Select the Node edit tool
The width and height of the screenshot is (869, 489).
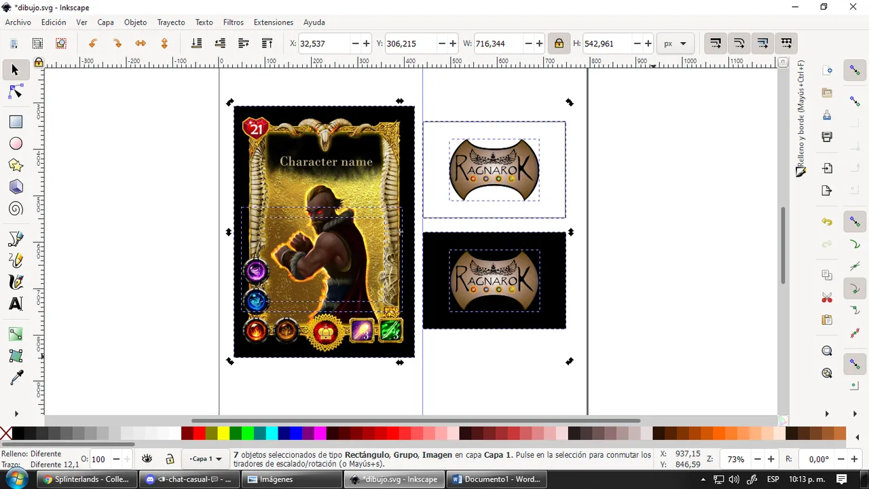click(16, 92)
